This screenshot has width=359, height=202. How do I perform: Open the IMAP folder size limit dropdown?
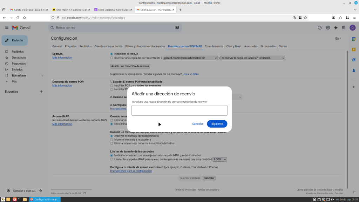220,159
